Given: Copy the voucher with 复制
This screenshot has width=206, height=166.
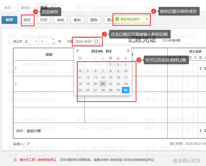Looking at the screenshot, I should click(77, 20).
